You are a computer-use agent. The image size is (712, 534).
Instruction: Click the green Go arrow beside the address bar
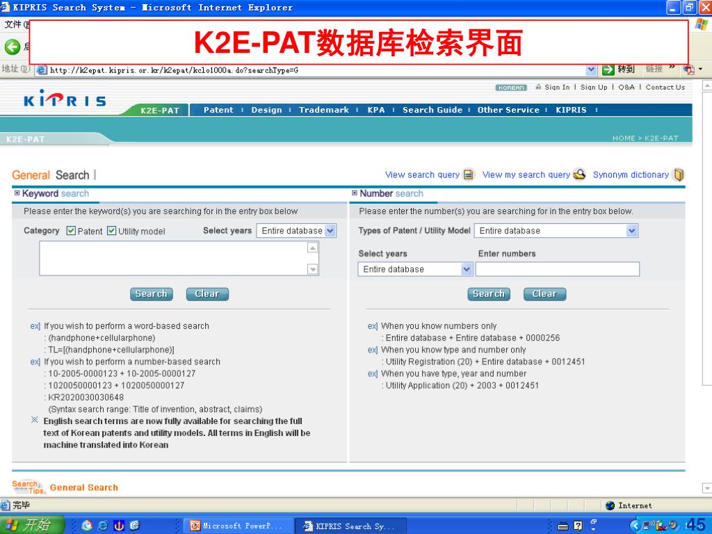click(608, 70)
